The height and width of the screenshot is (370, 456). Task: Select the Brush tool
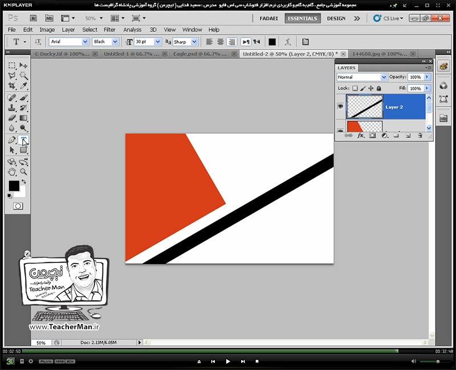[23, 97]
